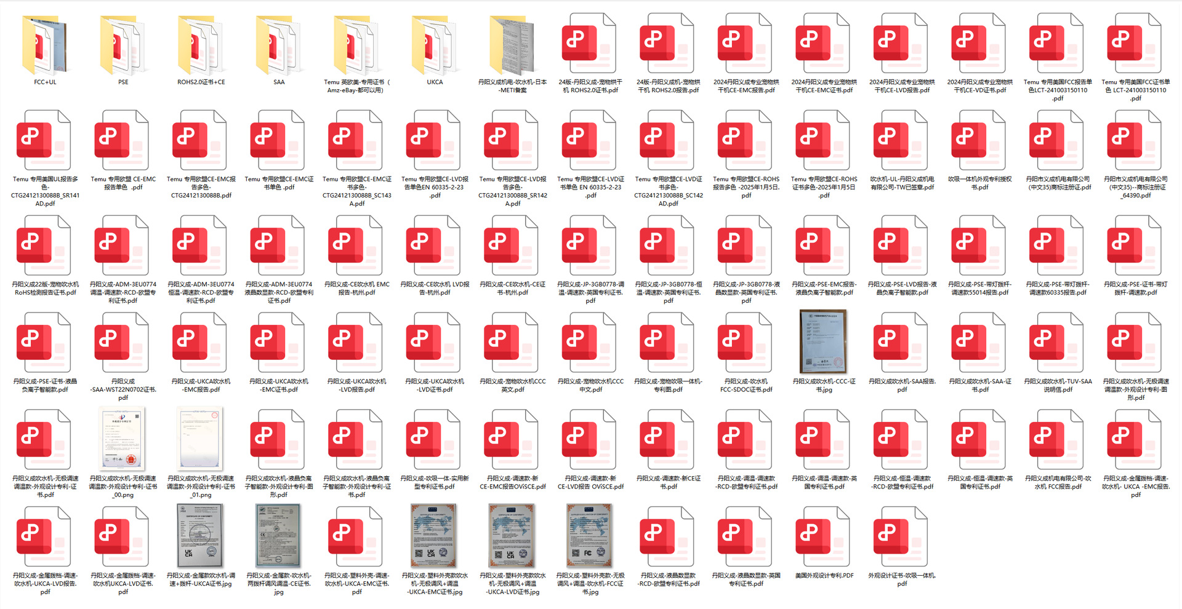Click the 金属拨档-调速-吹水机- UKCA -EMC报告 PDF icon

(x=1135, y=440)
